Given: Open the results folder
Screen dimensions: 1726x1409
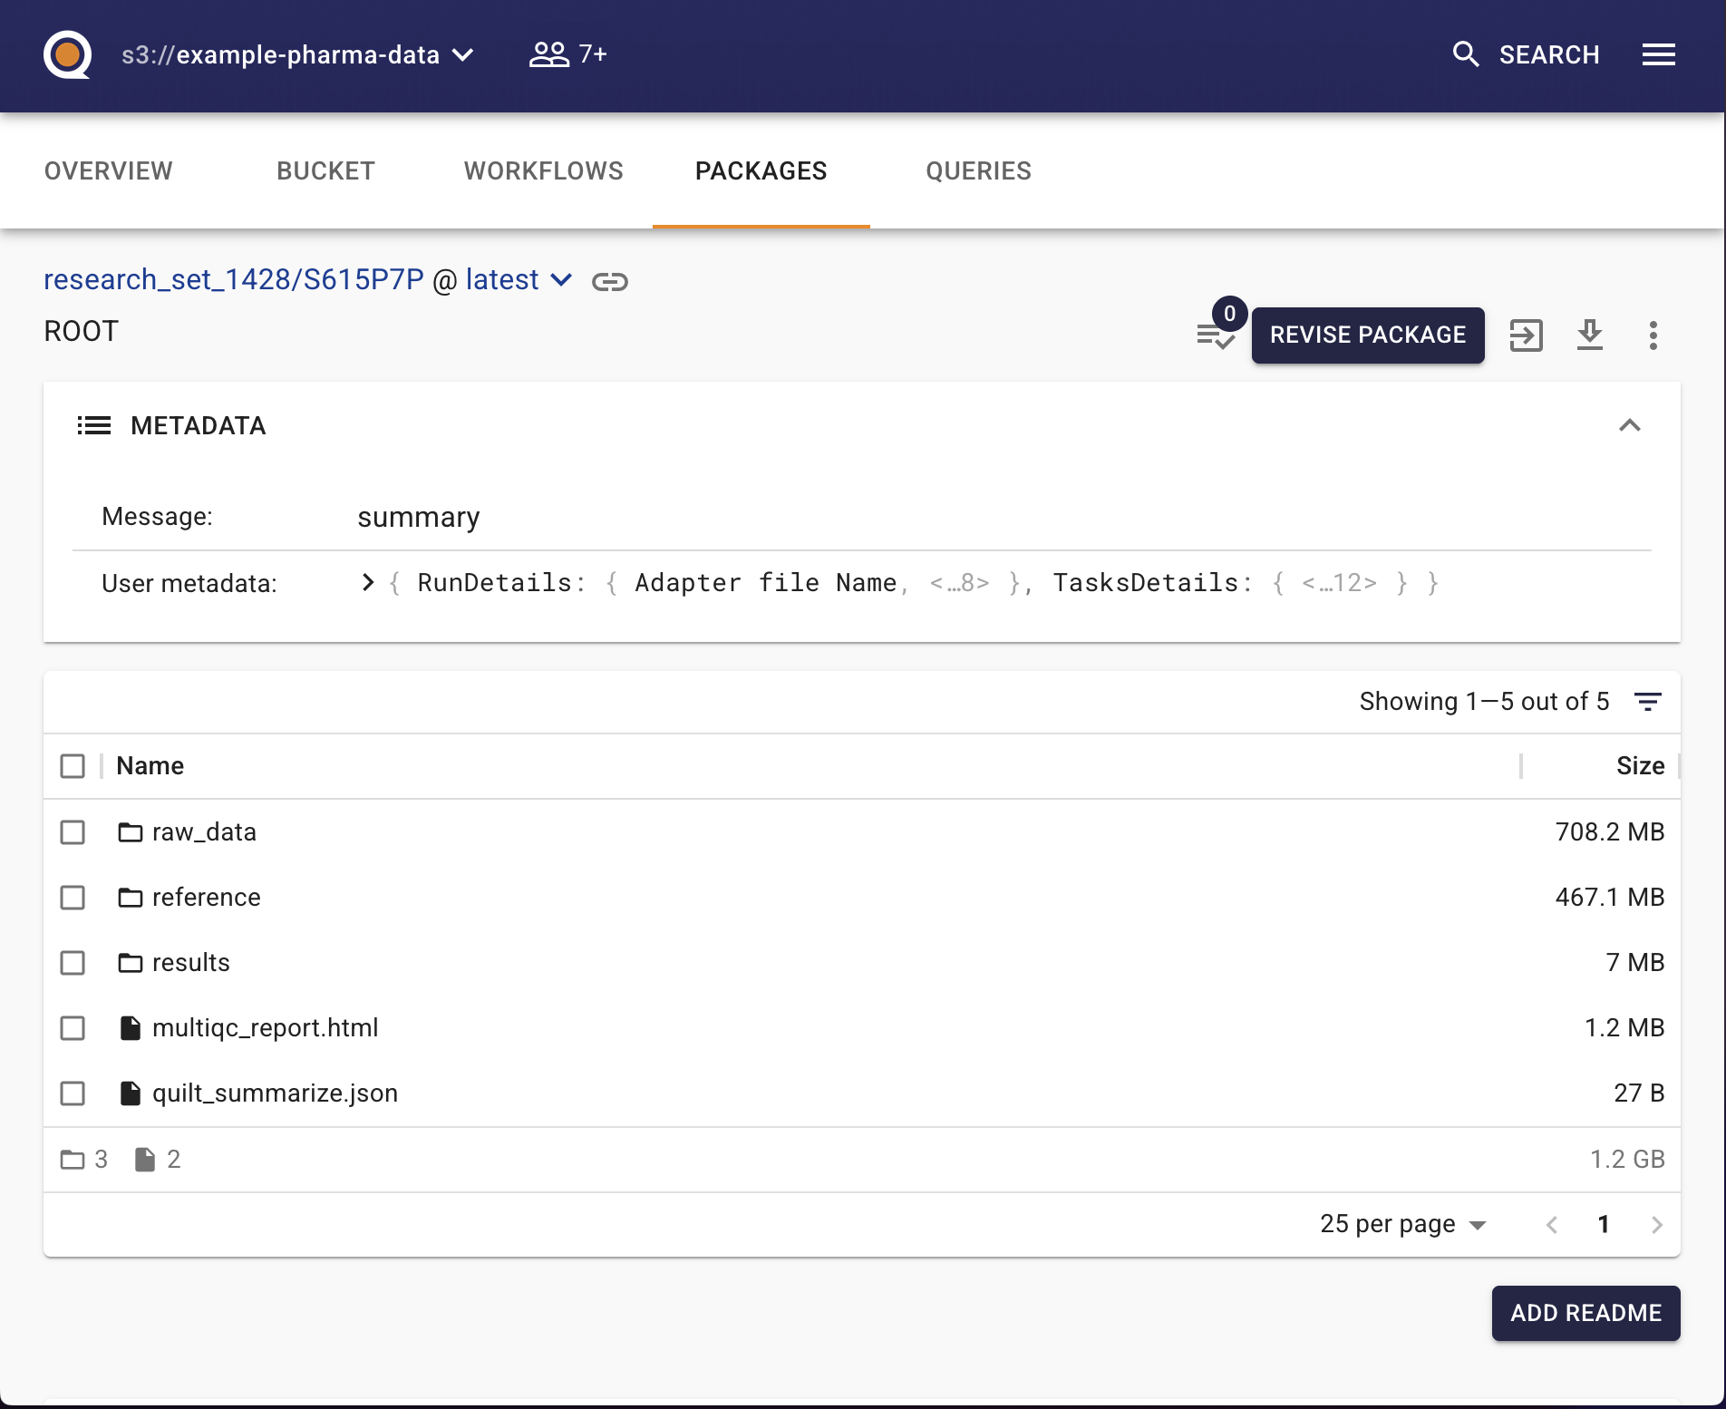Looking at the screenshot, I should coord(190,963).
